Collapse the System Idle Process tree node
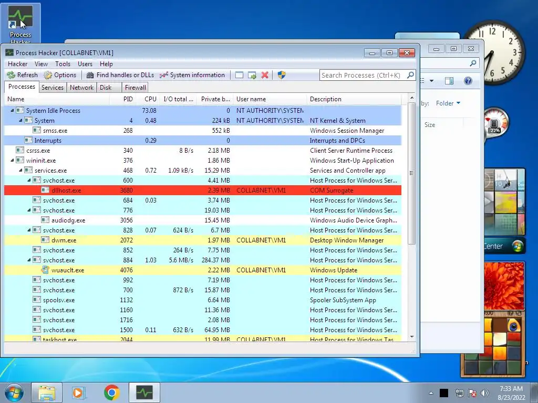The height and width of the screenshot is (403, 538). tap(13, 110)
